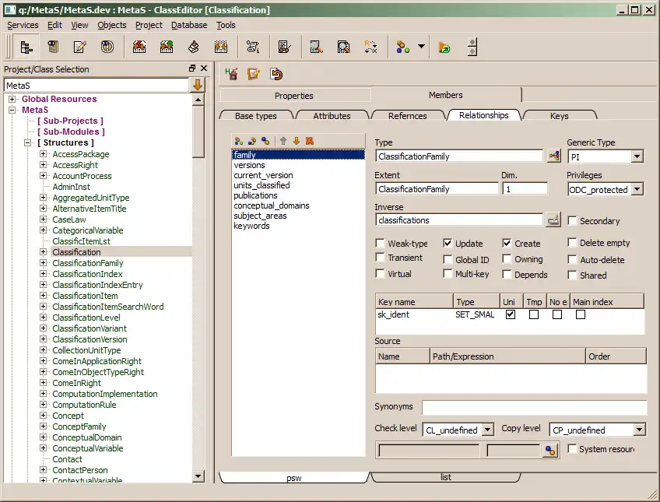Screen dimensions: 660x502
Task: Click the undo icon in the editor toolbar
Action: (x=276, y=74)
